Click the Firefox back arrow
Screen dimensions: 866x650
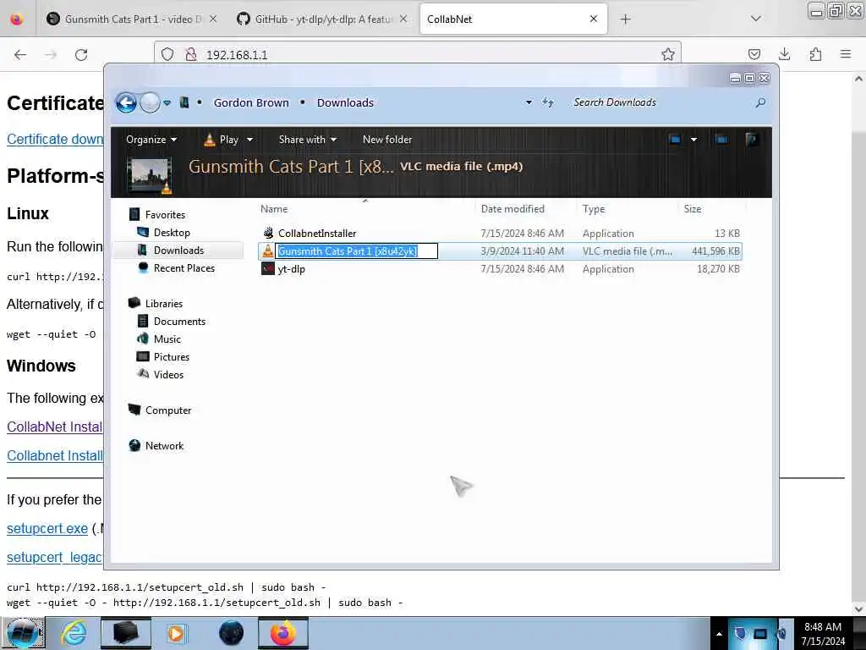coord(20,54)
